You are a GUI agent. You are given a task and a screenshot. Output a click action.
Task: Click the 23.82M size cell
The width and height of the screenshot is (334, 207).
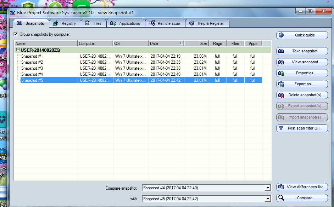[x=200, y=62]
